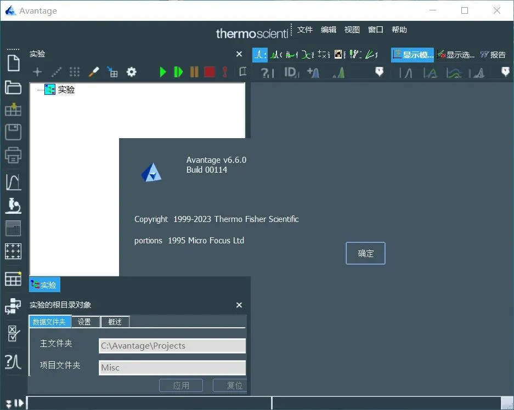The height and width of the screenshot is (410, 514).
Task: Toggle the 显示选... display options button
Action: pyautogui.click(x=456, y=55)
